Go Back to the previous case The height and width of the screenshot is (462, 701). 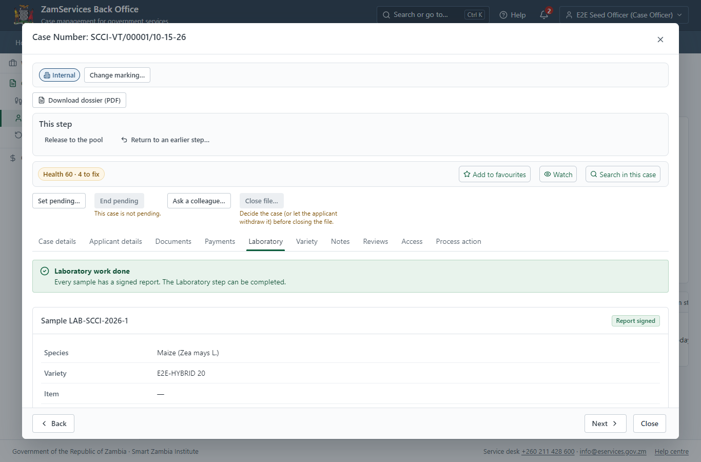(53, 423)
